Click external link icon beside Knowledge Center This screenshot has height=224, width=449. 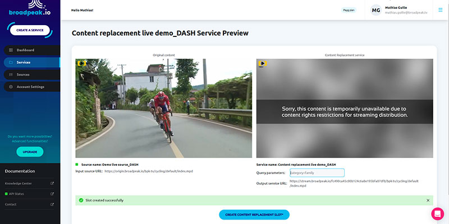click(52, 183)
